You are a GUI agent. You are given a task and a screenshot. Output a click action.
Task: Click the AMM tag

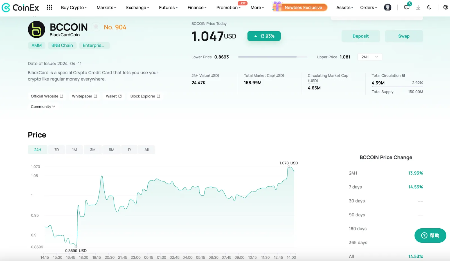coord(37,45)
